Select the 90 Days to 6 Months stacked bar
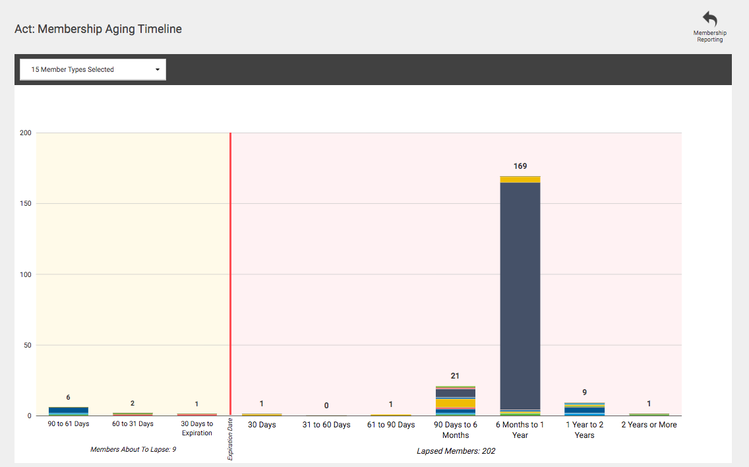749x467 pixels. [x=455, y=401]
